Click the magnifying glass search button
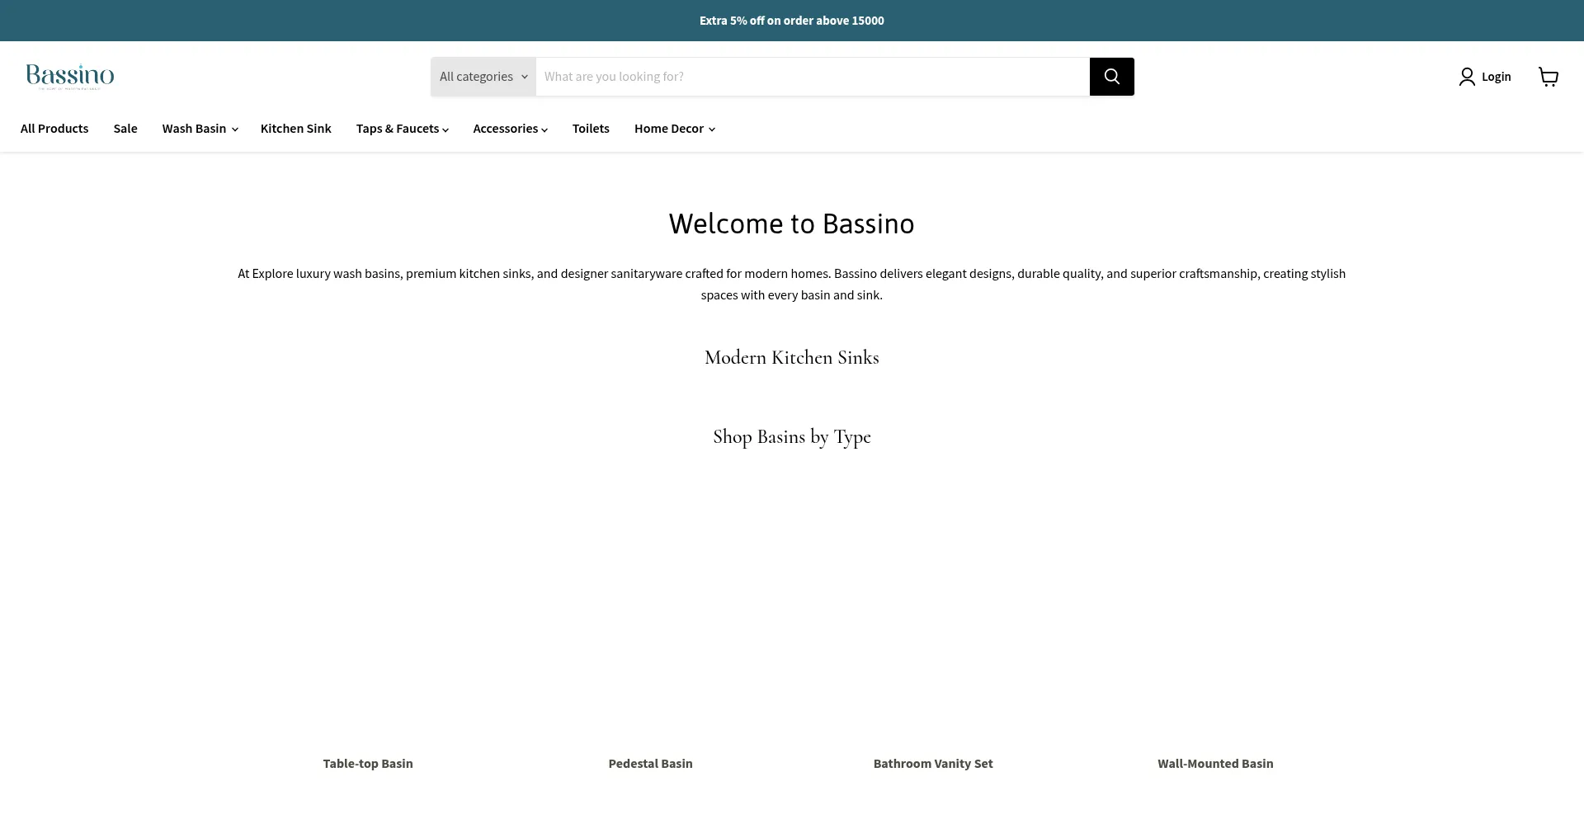 click(1111, 77)
